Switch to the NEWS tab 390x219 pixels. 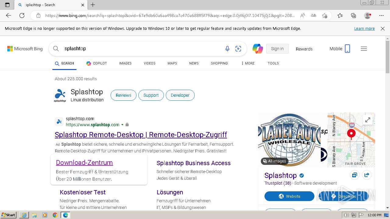tap(194, 63)
